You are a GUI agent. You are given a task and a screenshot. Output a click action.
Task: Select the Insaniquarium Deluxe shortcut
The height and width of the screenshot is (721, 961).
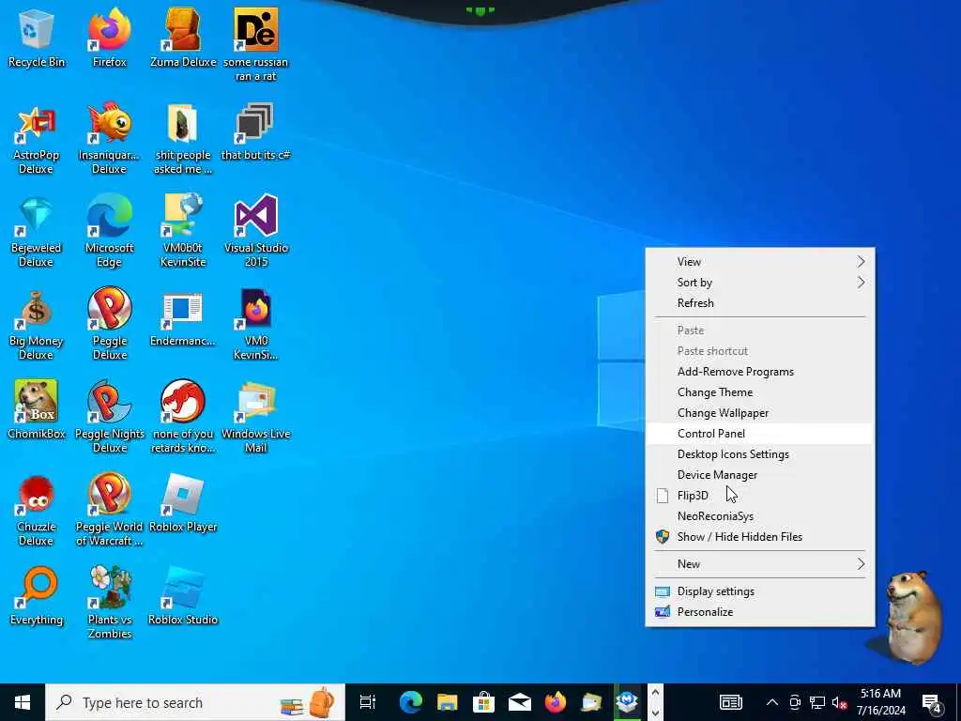[109, 139]
